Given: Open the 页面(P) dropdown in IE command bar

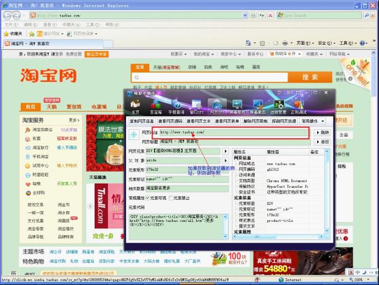Looking at the screenshot, I should click(x=305, y=43).
